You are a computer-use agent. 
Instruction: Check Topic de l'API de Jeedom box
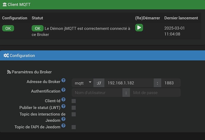[x=74, y=127]
